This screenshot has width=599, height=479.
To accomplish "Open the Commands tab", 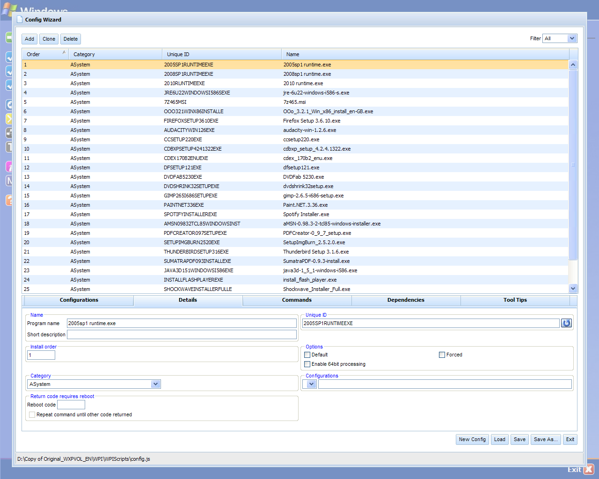I will 297,300.
